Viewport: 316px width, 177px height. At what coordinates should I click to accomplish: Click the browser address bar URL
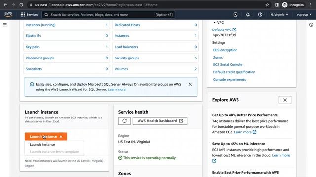96,5
